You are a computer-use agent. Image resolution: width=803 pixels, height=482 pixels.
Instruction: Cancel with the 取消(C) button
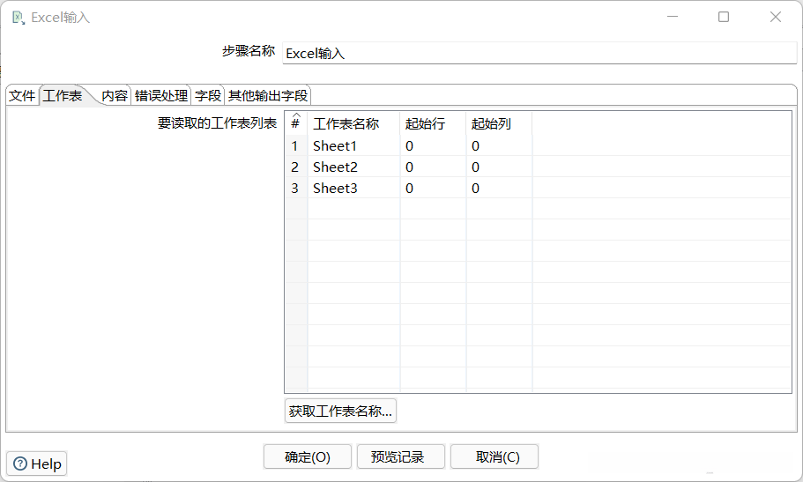494,456
